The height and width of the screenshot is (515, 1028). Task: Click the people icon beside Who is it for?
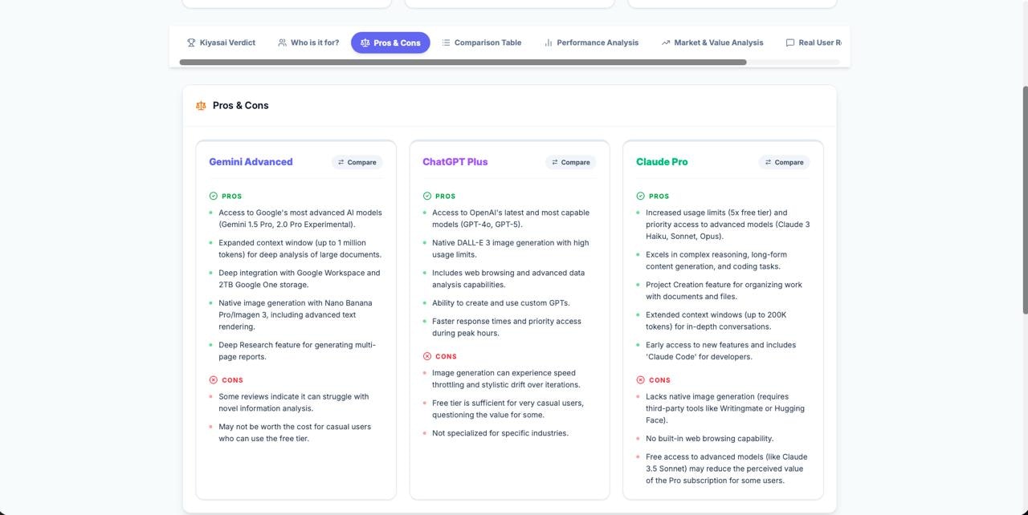[282, 43]
